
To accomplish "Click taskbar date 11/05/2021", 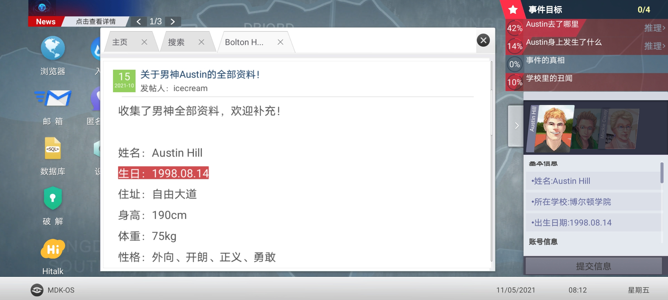I will point(516,290).
